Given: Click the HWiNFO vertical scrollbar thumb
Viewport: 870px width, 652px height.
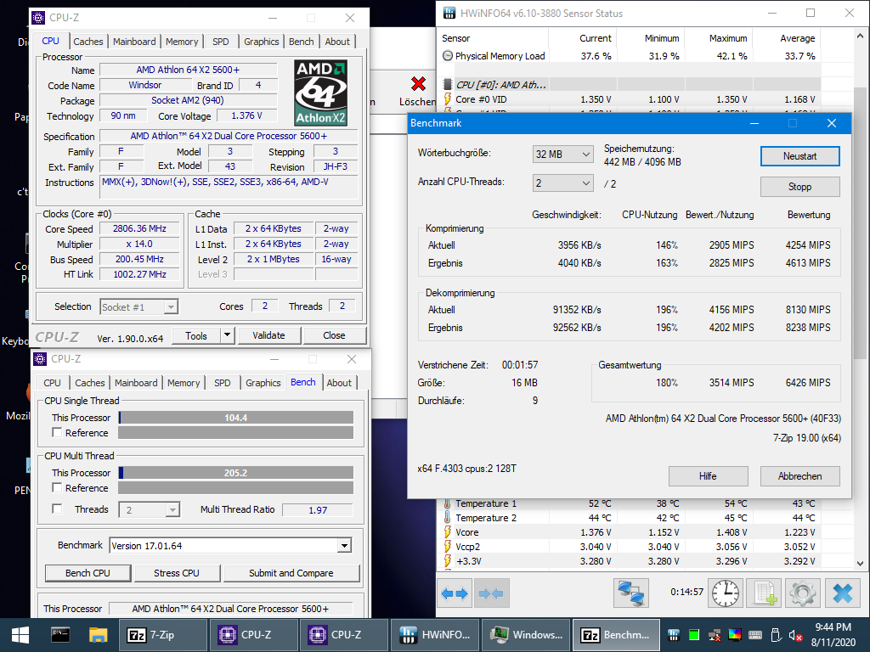Looking at the screenshot, I should [x=860, y=224].
